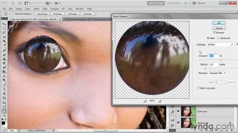Switch to Final Na'vi girl.psd tab
The image size is (238, 133).
click(87, 19)
